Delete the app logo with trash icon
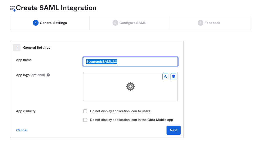The height and width of the screenshot is (146, 253). (173, 77)
